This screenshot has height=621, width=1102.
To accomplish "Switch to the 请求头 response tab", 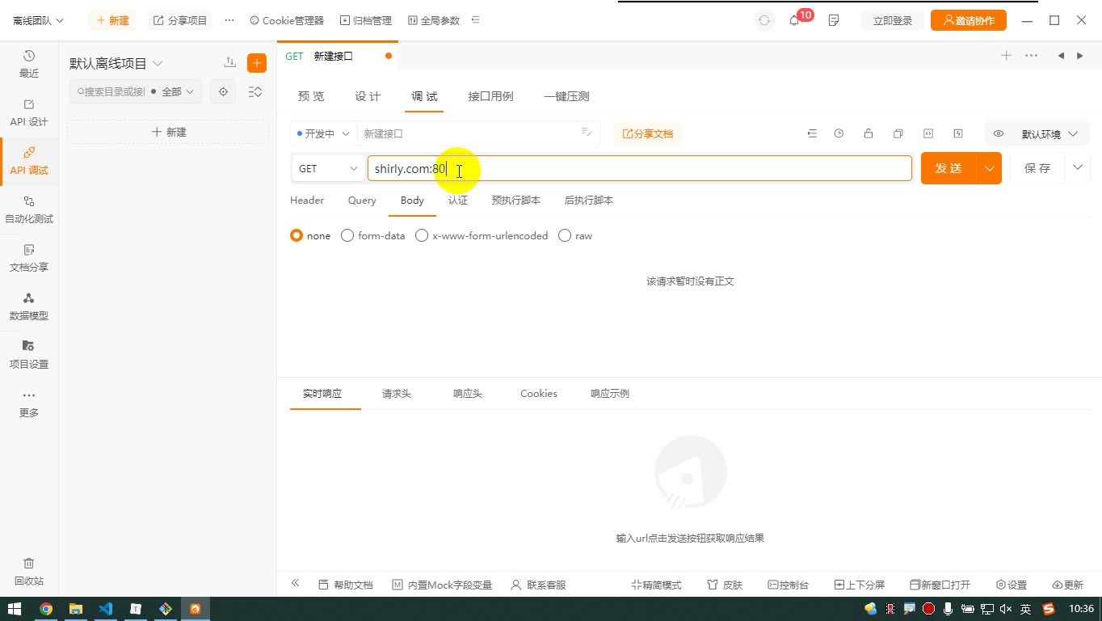I will click(x=397, y=393).
